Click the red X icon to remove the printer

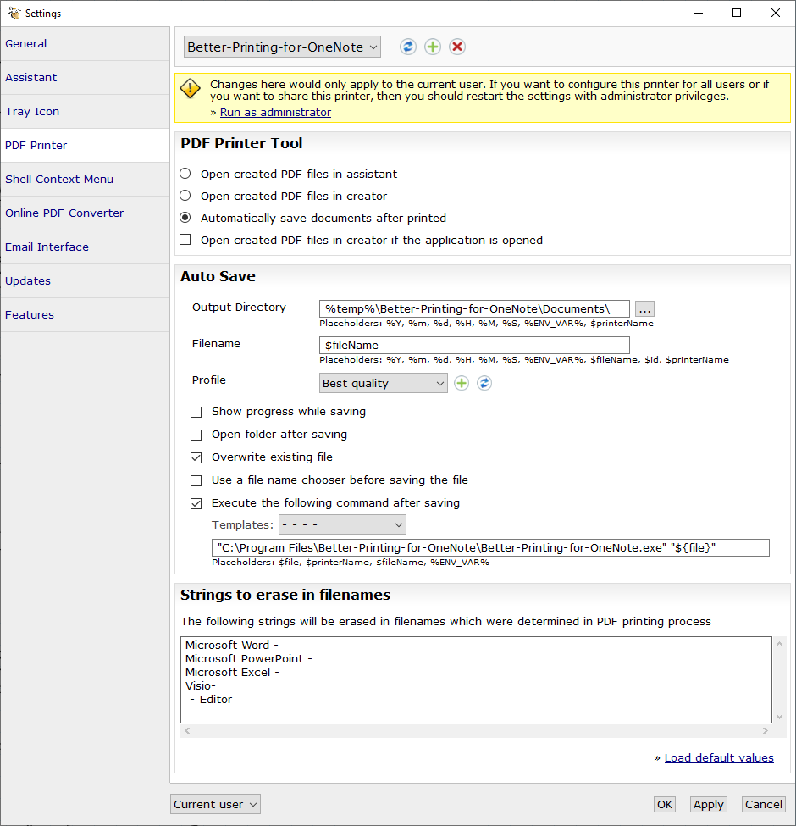[456, 47]
